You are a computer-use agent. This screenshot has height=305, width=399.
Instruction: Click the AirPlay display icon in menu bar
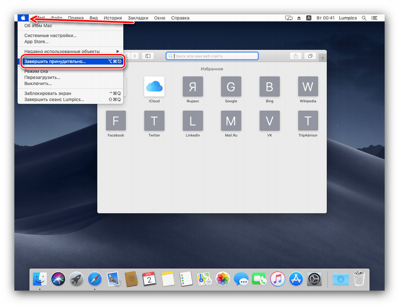click(289, 18)
